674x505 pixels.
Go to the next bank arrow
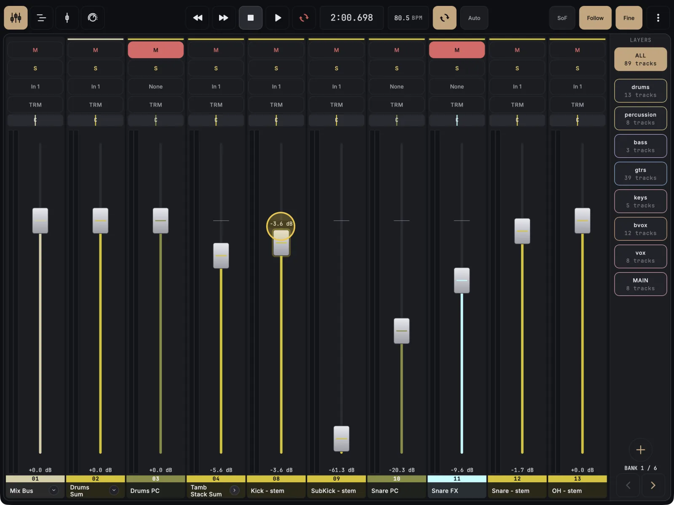[x=653, y=485]
